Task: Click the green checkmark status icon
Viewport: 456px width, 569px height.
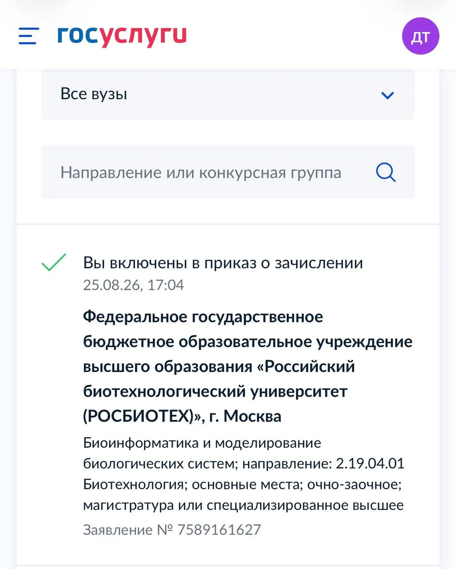Action: [54, 262]
